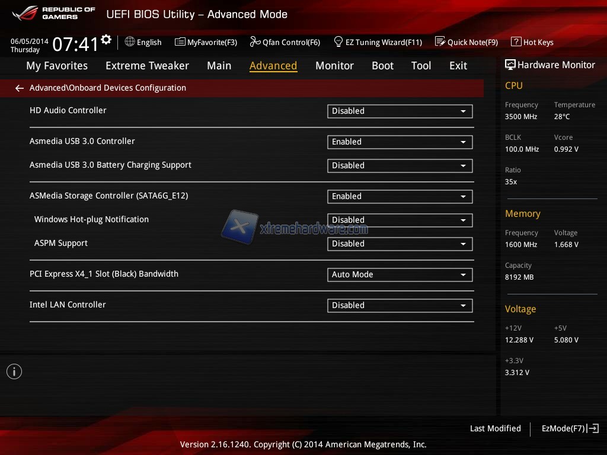Switch to the Extreme Tweaker tab
This screenshot has width=607, height=455.
(x=147, y=66)
